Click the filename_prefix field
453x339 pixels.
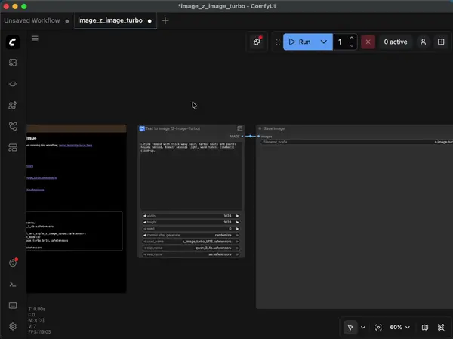[356, 142]
